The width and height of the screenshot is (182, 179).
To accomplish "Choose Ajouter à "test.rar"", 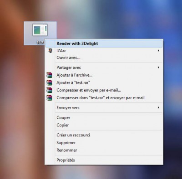I will point(104,82).
